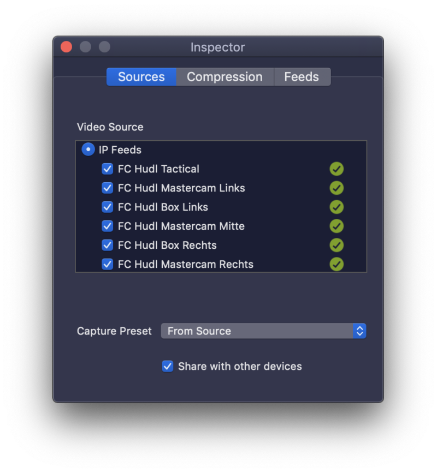Click green status icon beside FC Hudl Mastercam Links
437x473 pixels.
pyautogui.click(x=336, y=188)
